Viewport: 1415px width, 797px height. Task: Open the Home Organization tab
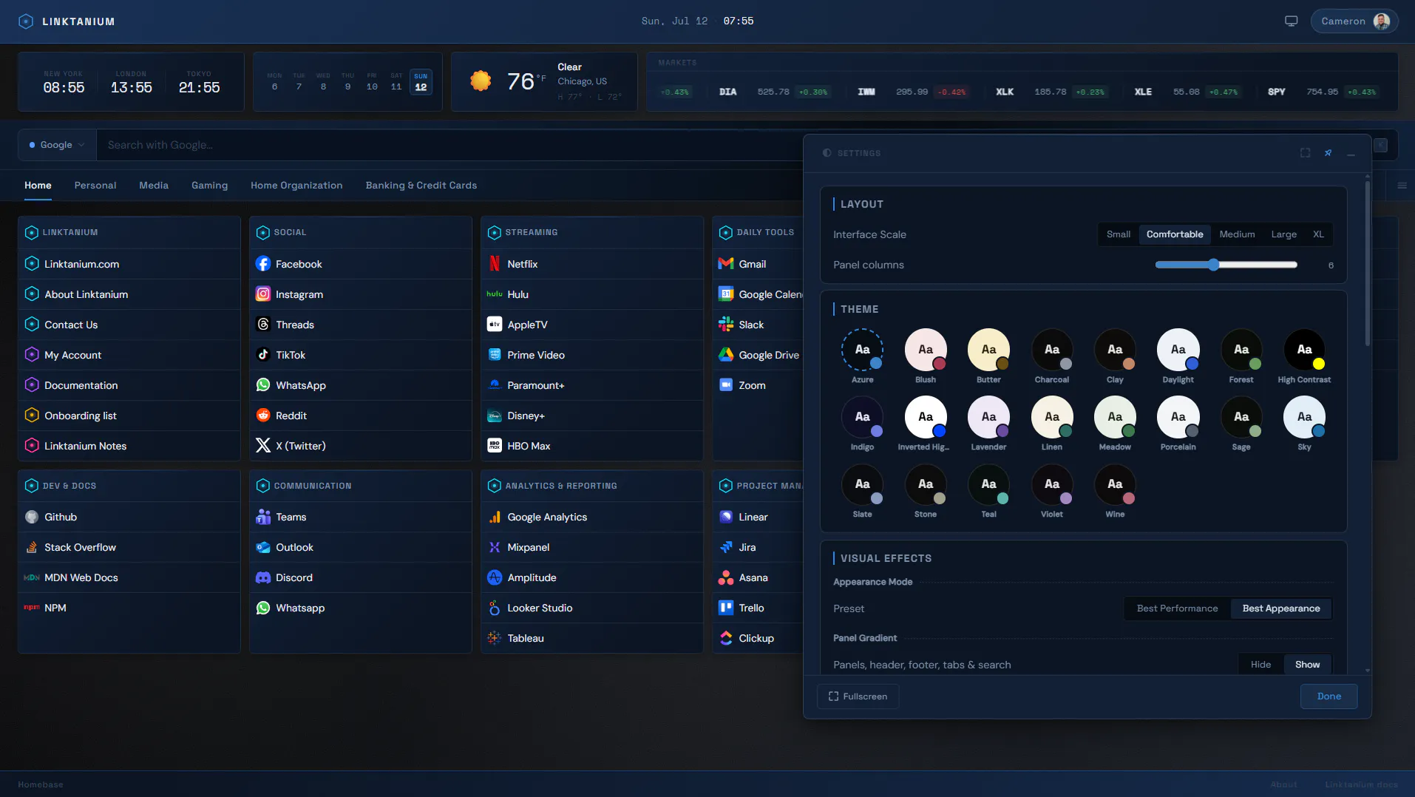tap(296, 186)
